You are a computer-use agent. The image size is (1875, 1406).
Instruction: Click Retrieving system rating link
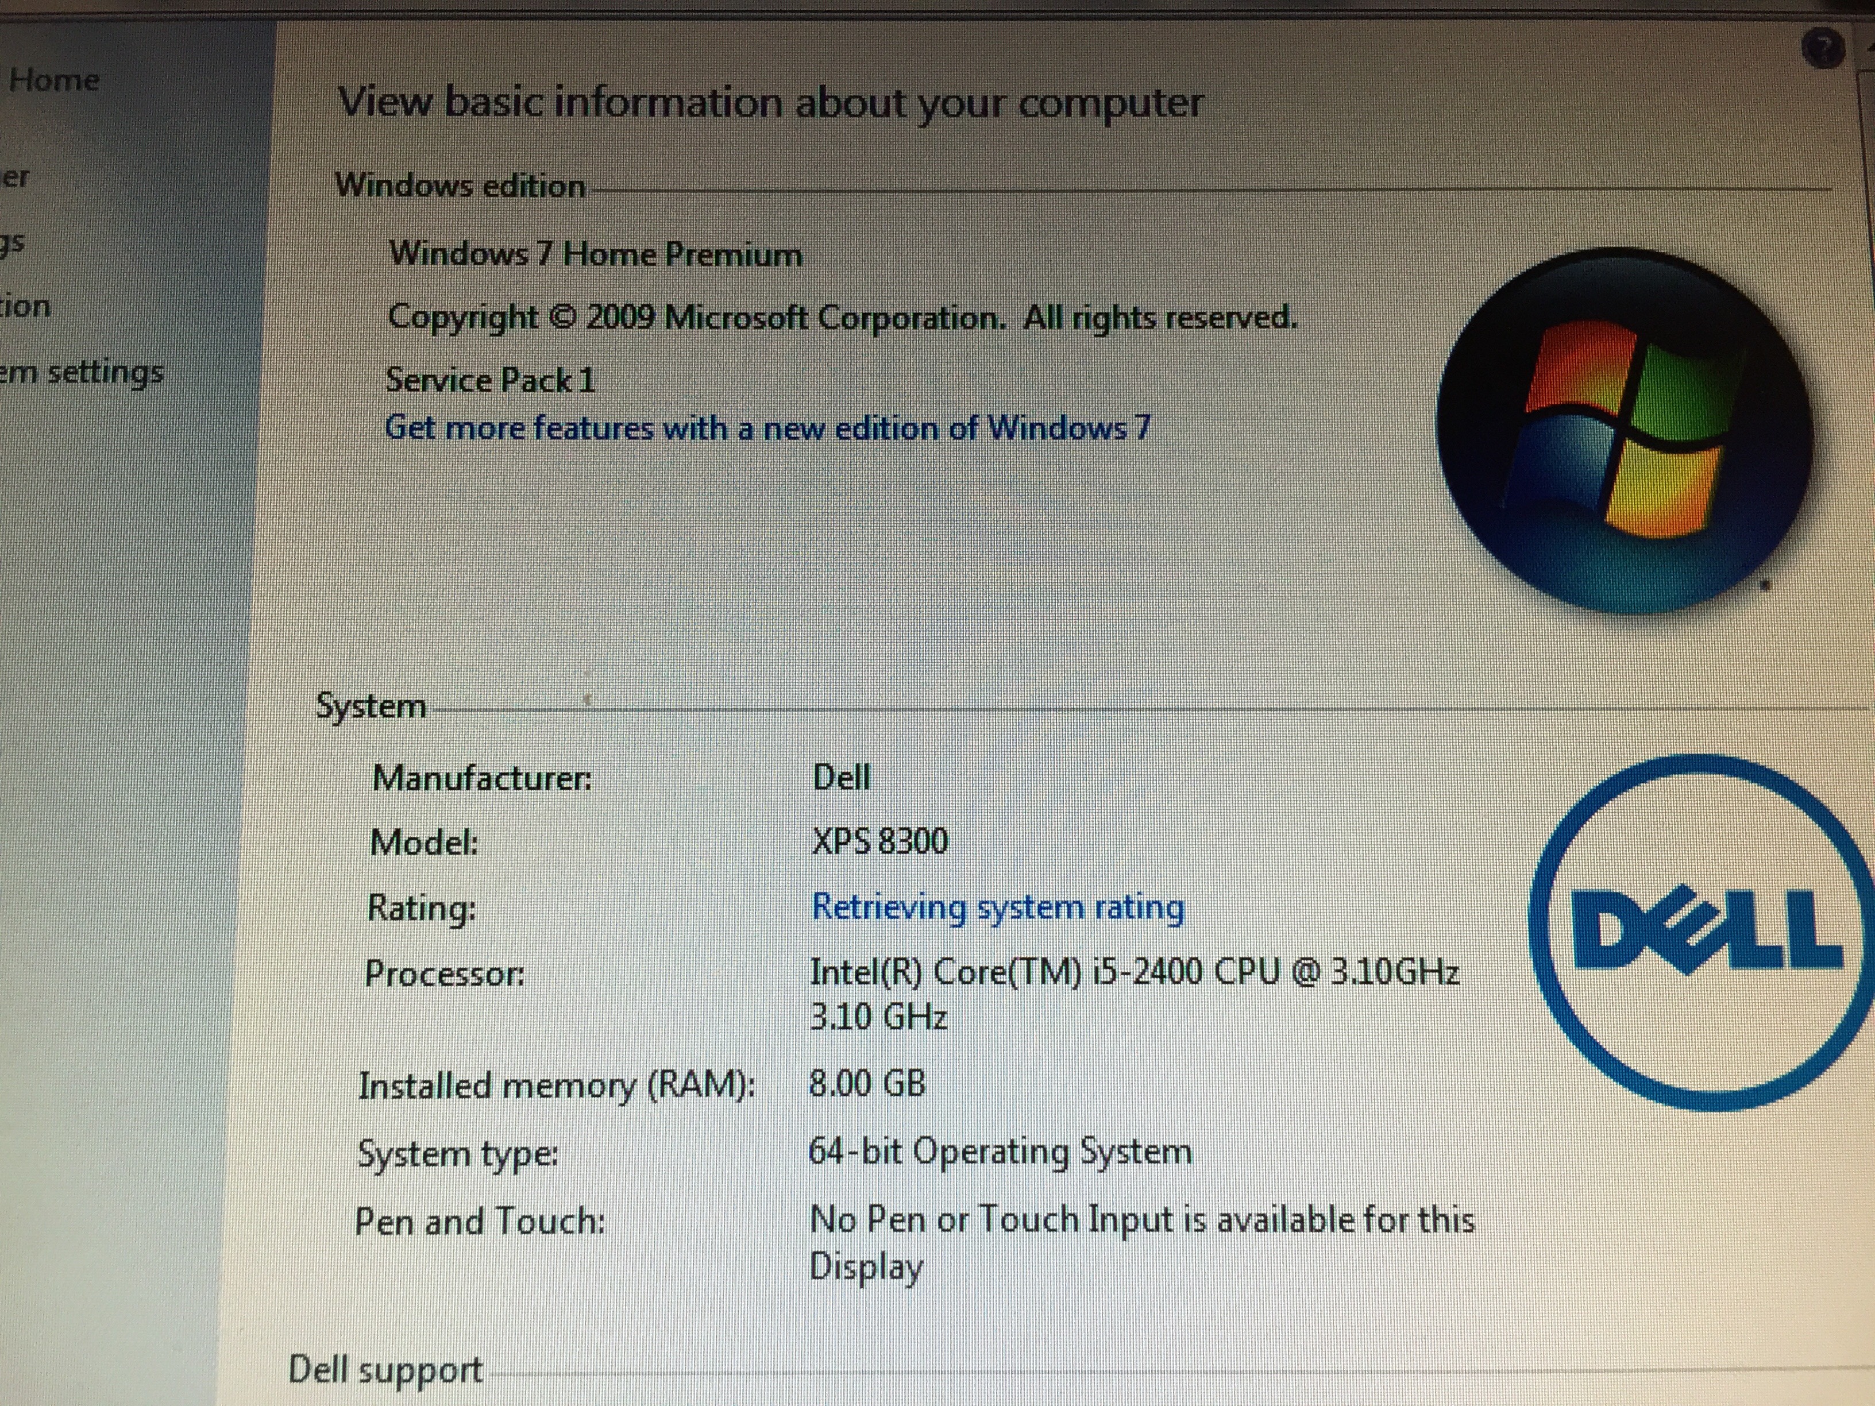pyautogui.click(x=998, y=907)
